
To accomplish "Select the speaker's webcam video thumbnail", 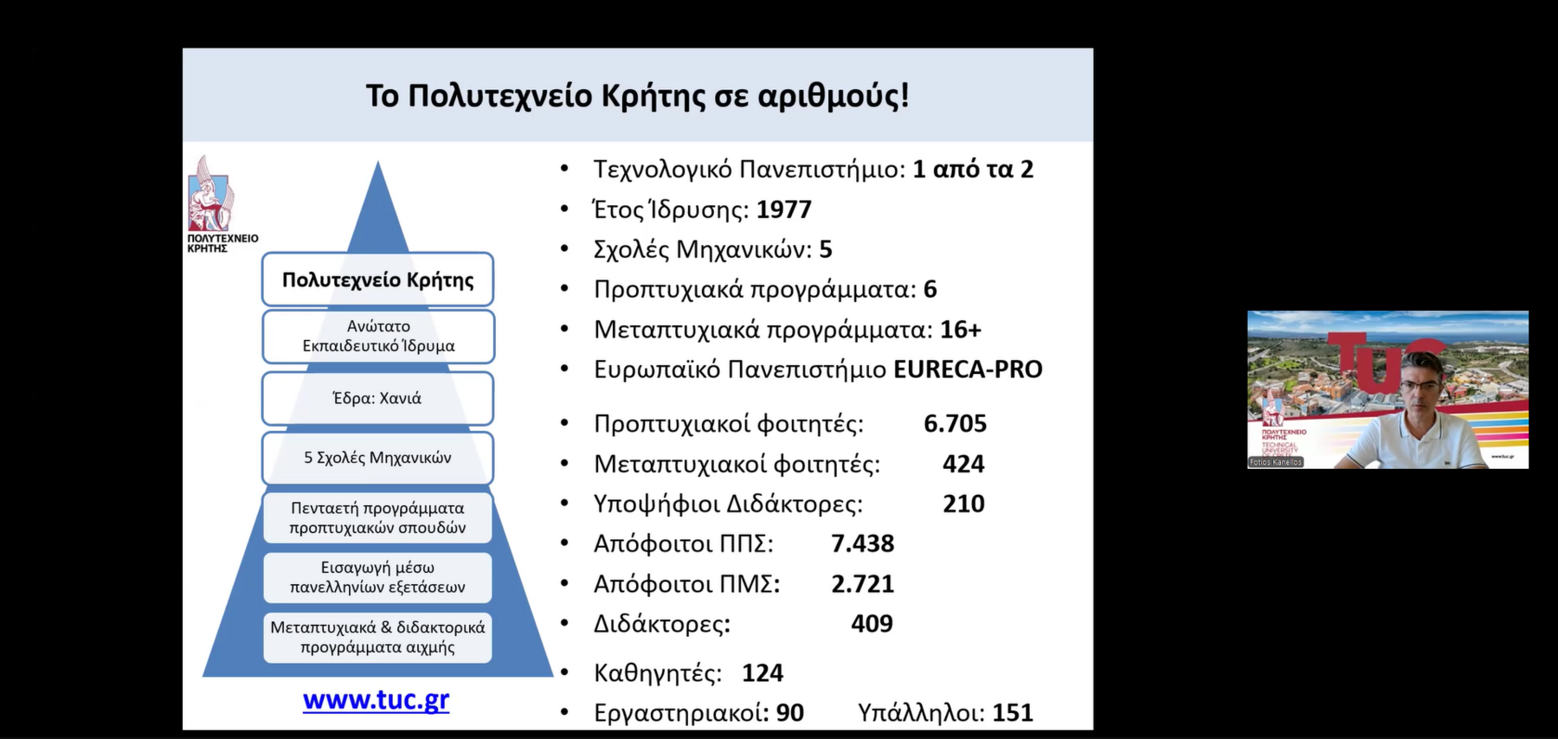I will (x=1387, y=389).
